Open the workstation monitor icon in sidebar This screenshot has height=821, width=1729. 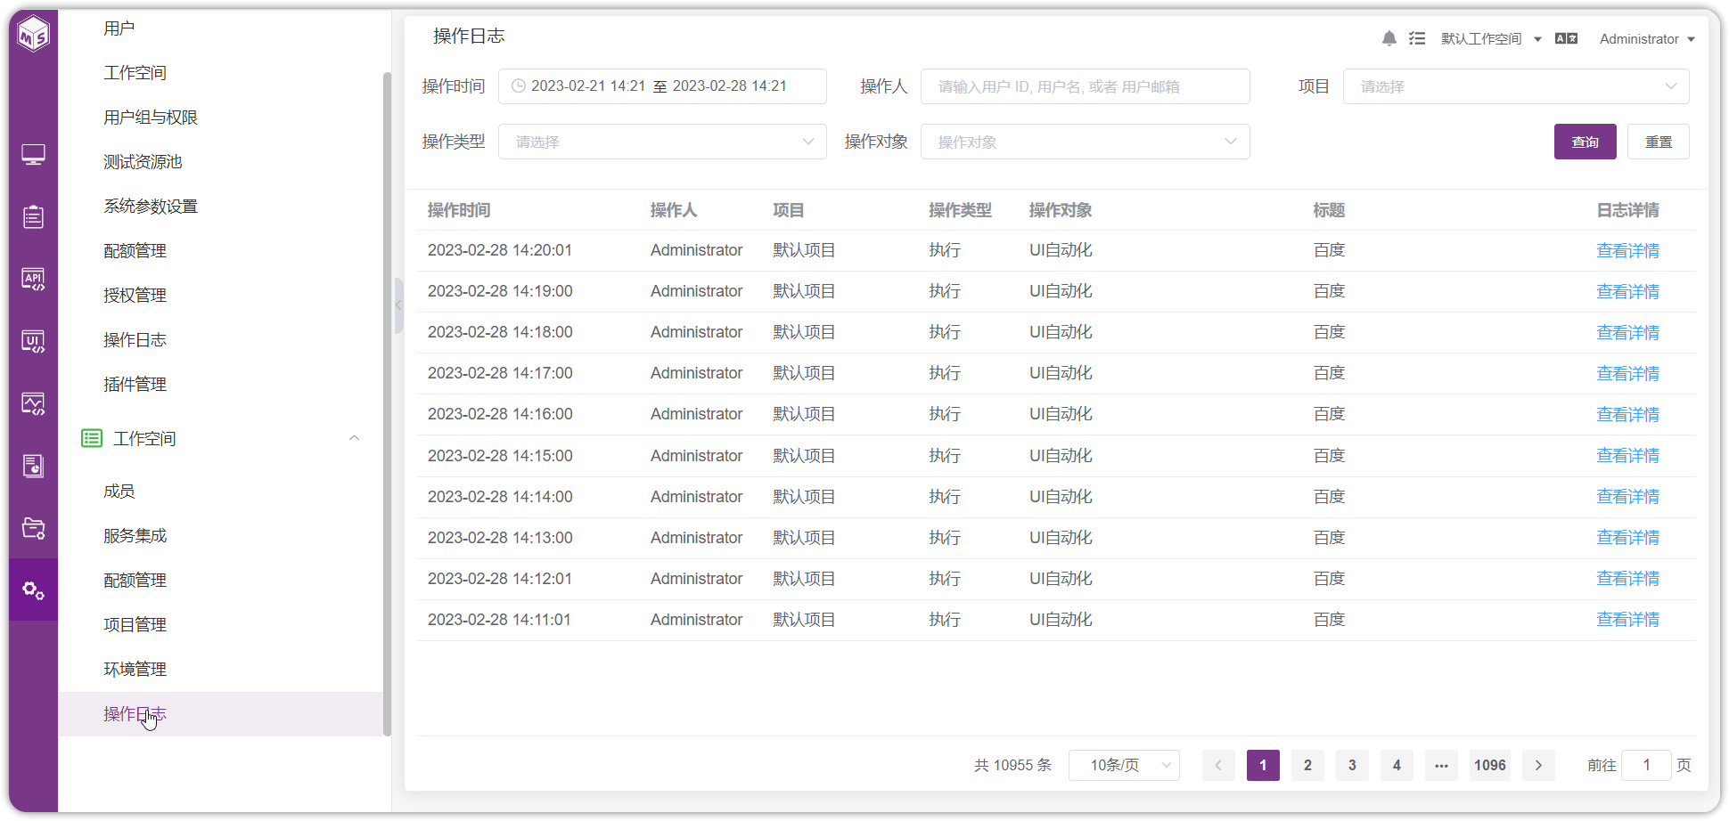(34, 154)
